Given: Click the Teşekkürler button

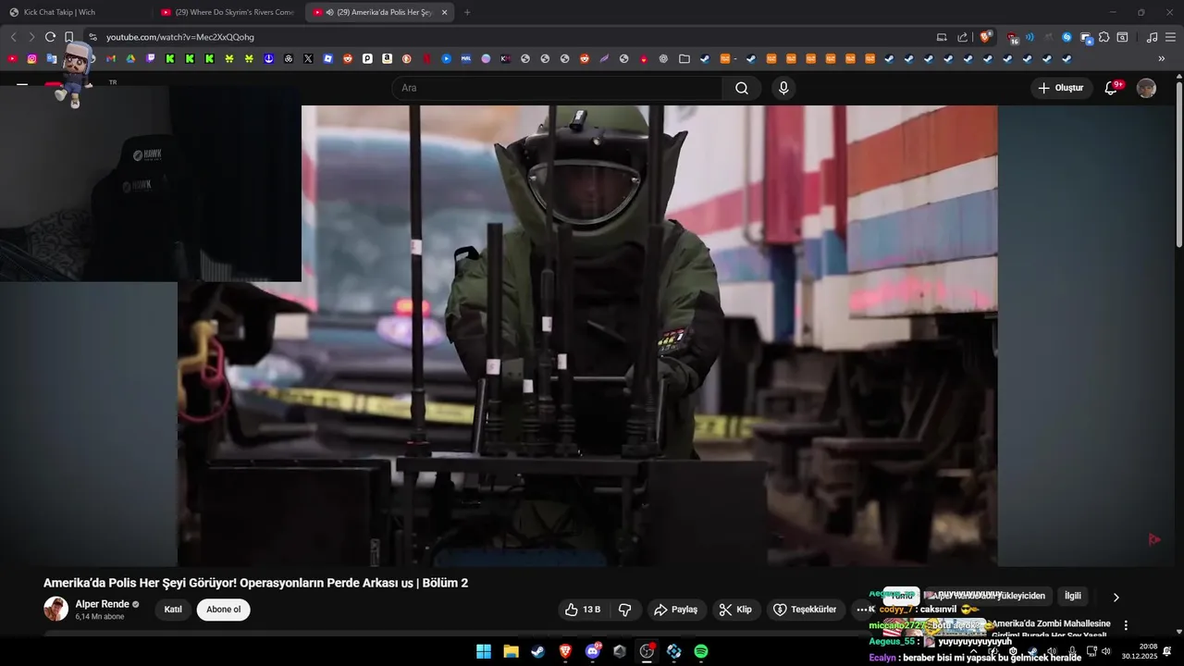Looking at the screenshot, I should 805,610.
